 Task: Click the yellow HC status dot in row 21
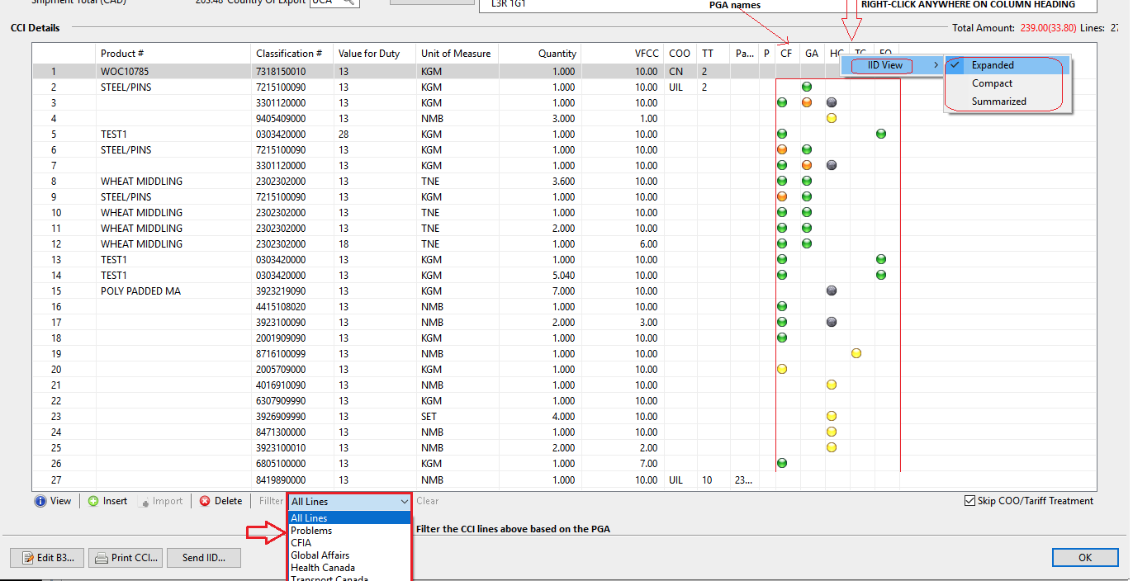click(x=832, y=385)
